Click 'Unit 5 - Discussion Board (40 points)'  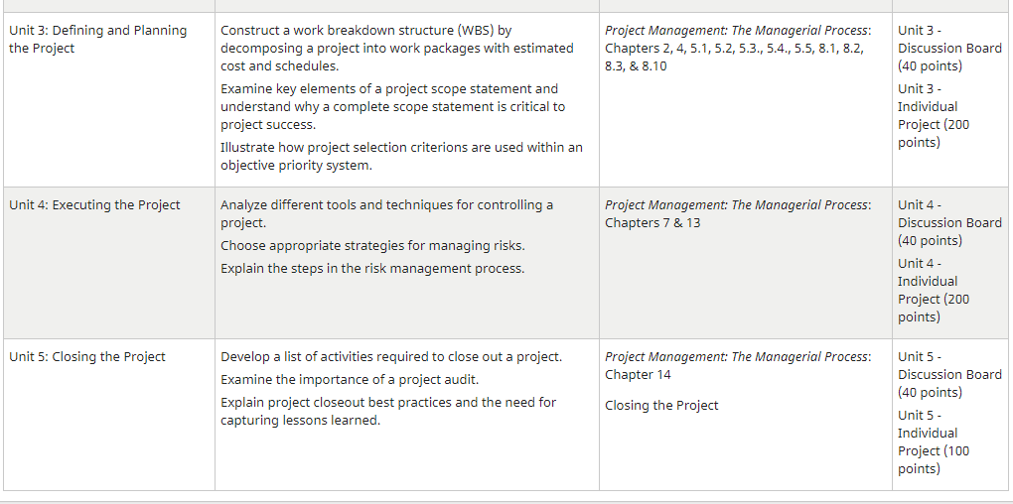(x=949, y=375)
